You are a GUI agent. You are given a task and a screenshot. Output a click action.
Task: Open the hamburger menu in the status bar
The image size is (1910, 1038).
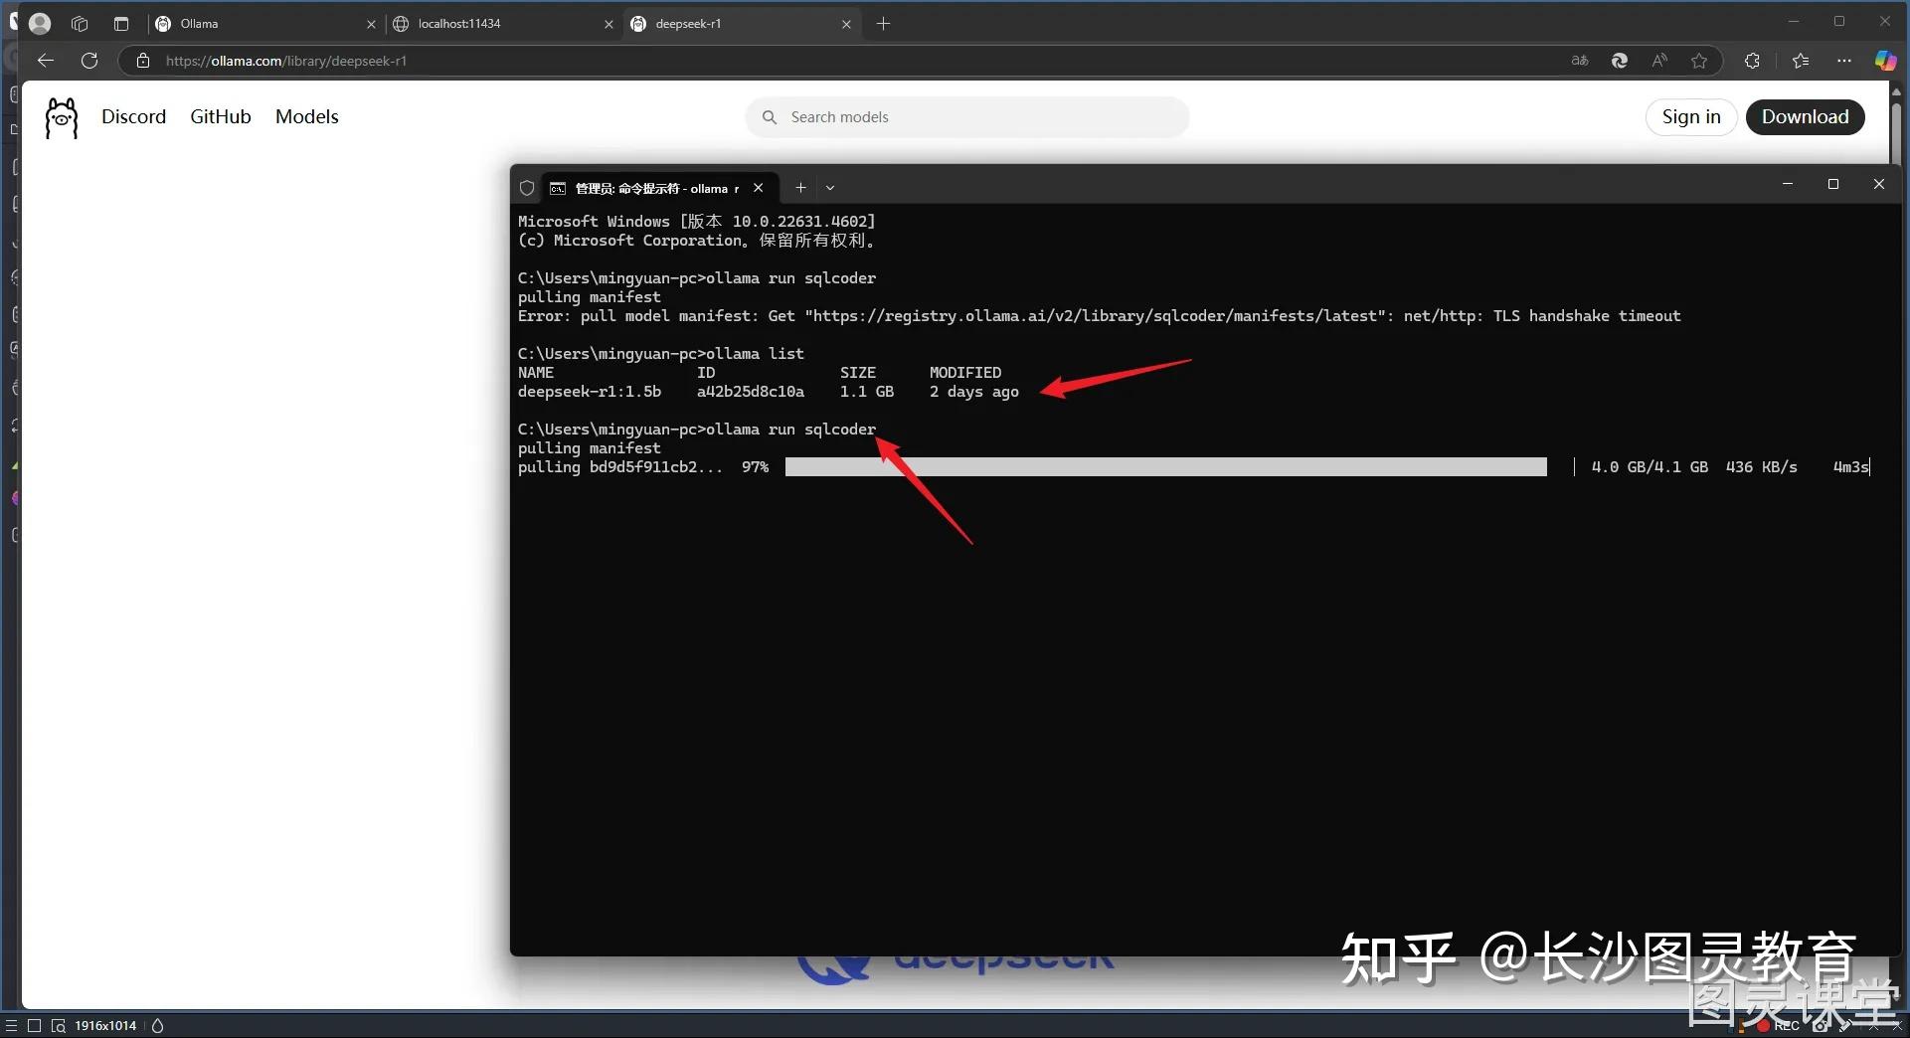point(10,1025)
